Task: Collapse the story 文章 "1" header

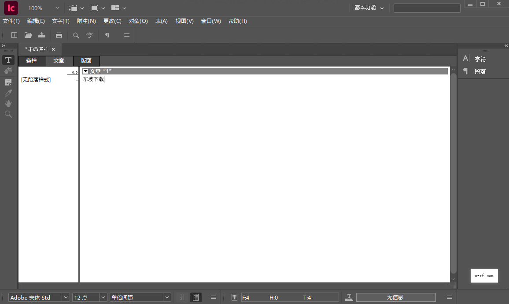Action: 85,71
